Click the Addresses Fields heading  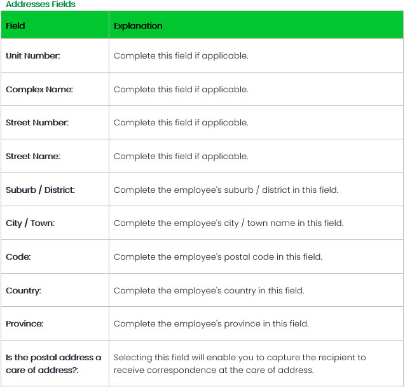(x=41, y=4)
